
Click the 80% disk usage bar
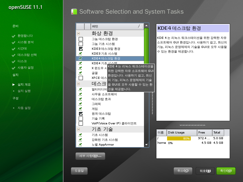point(179,139)
